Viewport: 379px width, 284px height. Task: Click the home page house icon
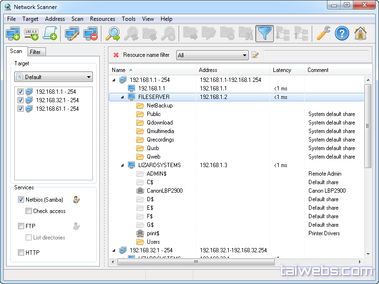tap(361, 34)
